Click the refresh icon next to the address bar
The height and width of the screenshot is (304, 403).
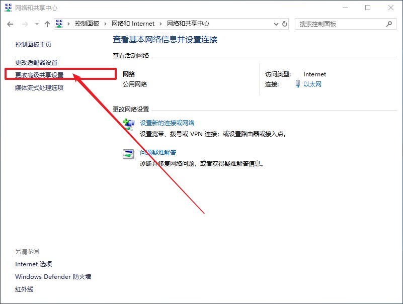tap(285, 23)
